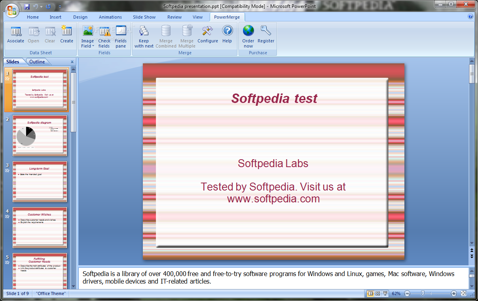
Task: Click the Softpedia Labs subtitle text
Action: [x=273, y=163]
